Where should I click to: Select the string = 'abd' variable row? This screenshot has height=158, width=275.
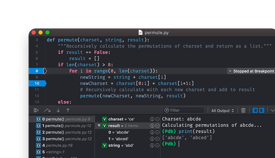128,145
